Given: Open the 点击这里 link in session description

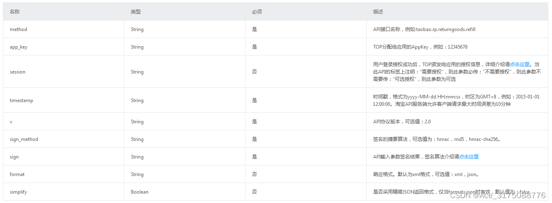Looking at the screenshot, I should (520, 64).
